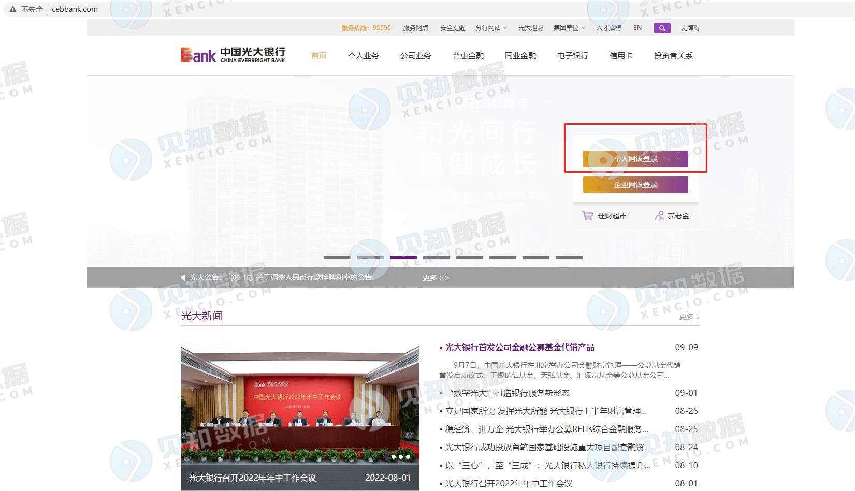Click the cebbank.com address bar URL
Screen dimensions: 855x491
[75, 9]
